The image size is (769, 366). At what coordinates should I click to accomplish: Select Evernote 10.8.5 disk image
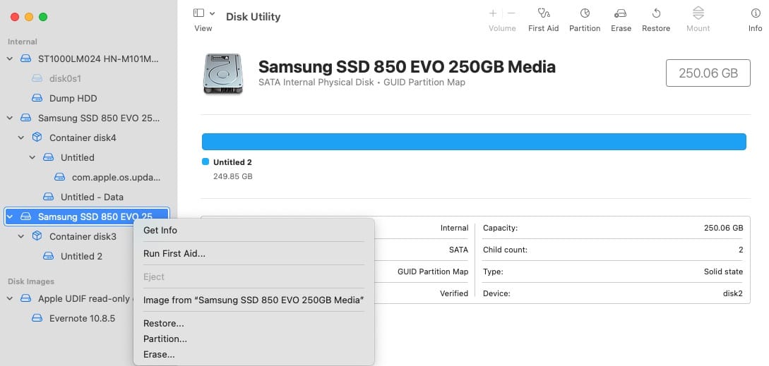[x=82, y=319]
